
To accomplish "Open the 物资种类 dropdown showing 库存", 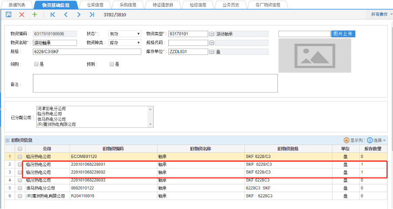I will (x=125, y=43).
